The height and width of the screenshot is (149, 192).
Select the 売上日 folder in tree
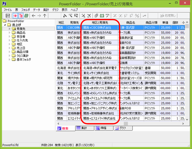(x=21, y=48)
